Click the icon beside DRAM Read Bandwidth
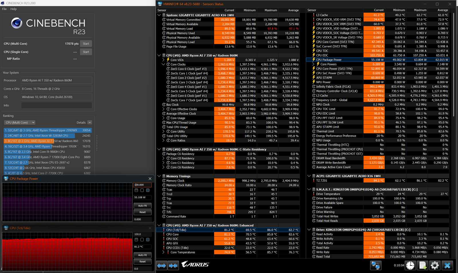The image size is (458, 273). coord(314,158)
